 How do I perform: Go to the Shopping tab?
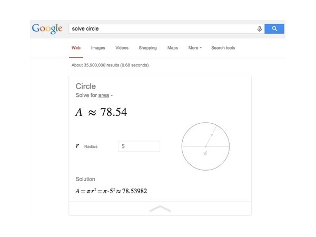click(147, 48)
